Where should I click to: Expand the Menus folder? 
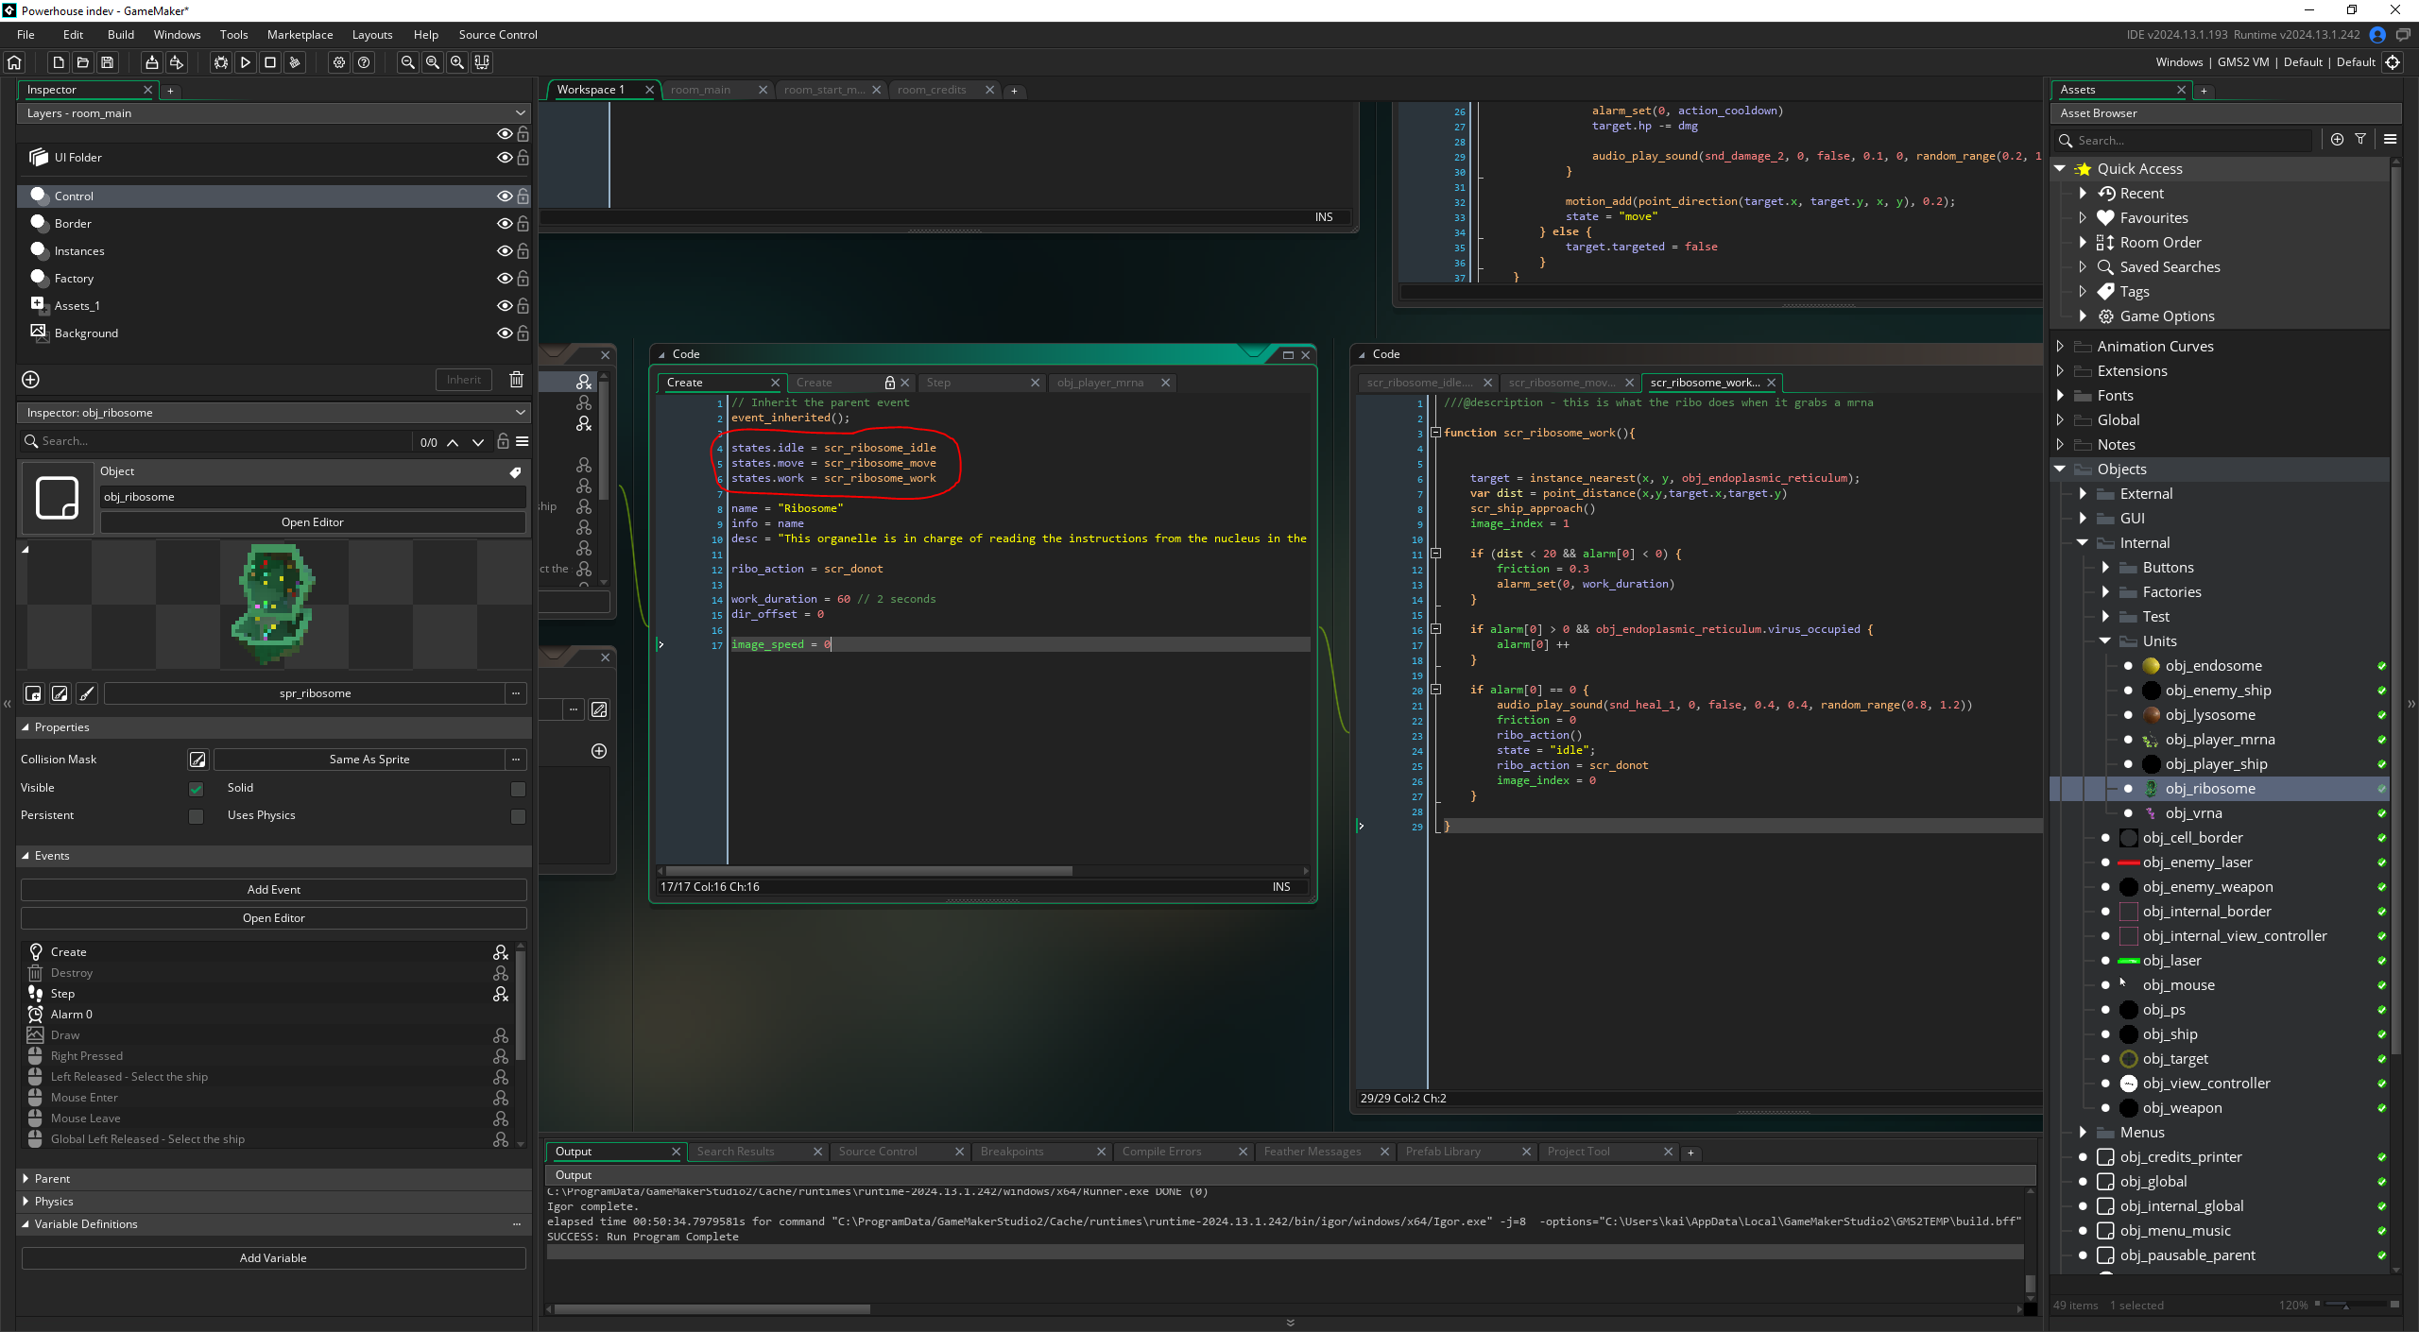(x=2084, y=1133)
